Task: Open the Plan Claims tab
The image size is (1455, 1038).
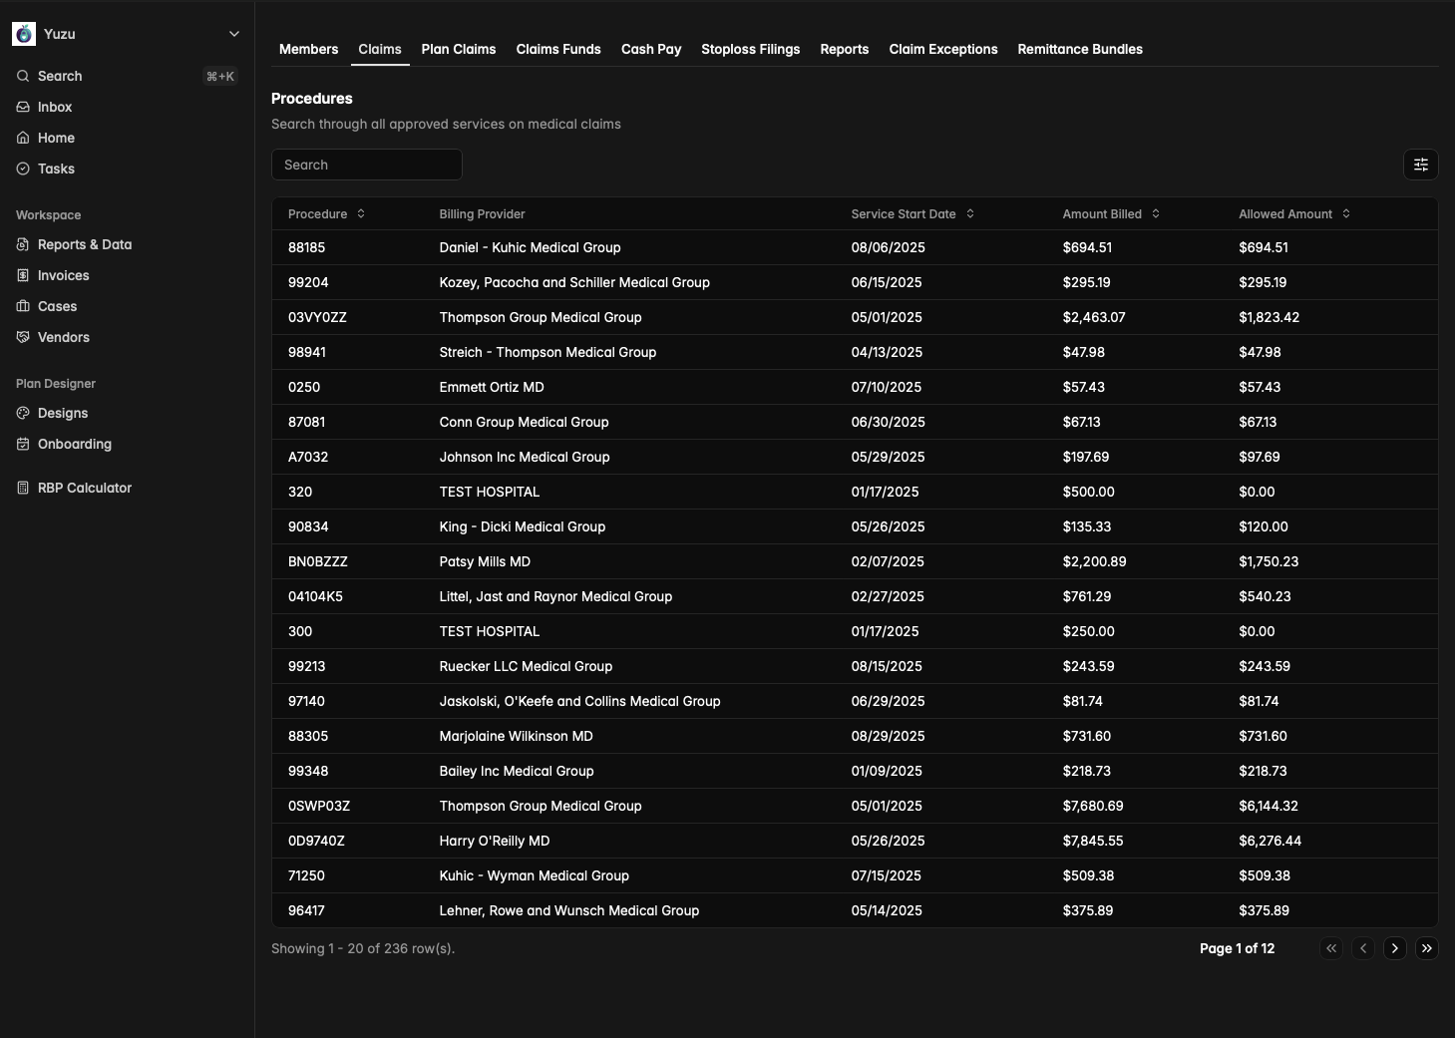Action: click(x=459, y=49)
